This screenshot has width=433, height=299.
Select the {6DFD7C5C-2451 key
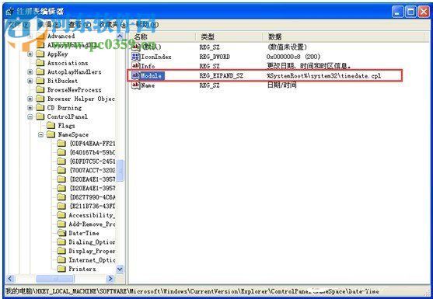point(93,162)
